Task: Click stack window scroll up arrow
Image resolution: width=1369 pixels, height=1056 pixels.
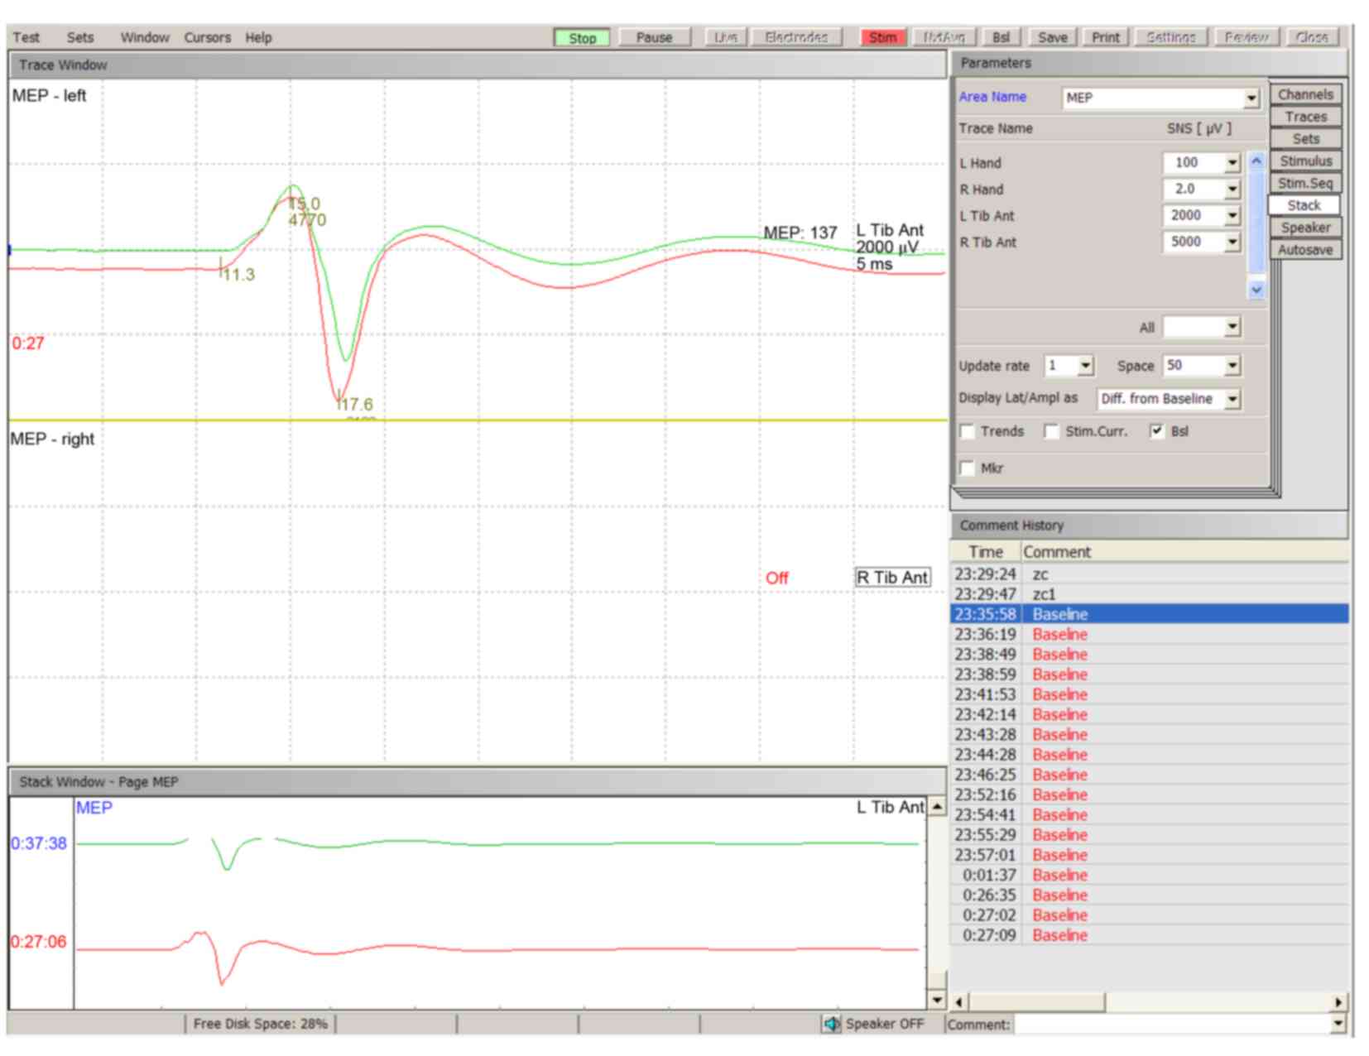Action: pyautogui.click(x=936, y=806)
